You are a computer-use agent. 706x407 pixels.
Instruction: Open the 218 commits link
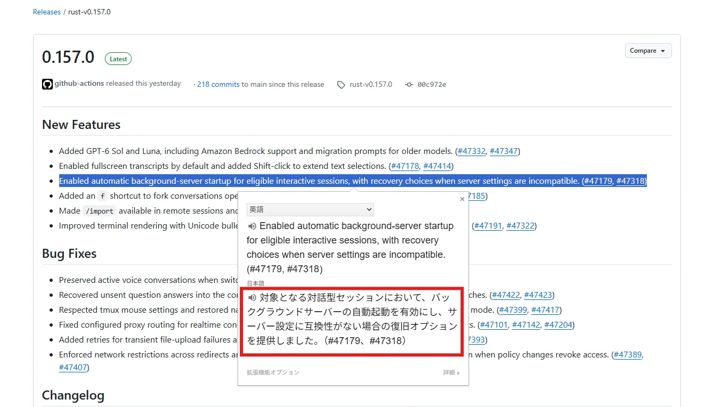[218, 84]
